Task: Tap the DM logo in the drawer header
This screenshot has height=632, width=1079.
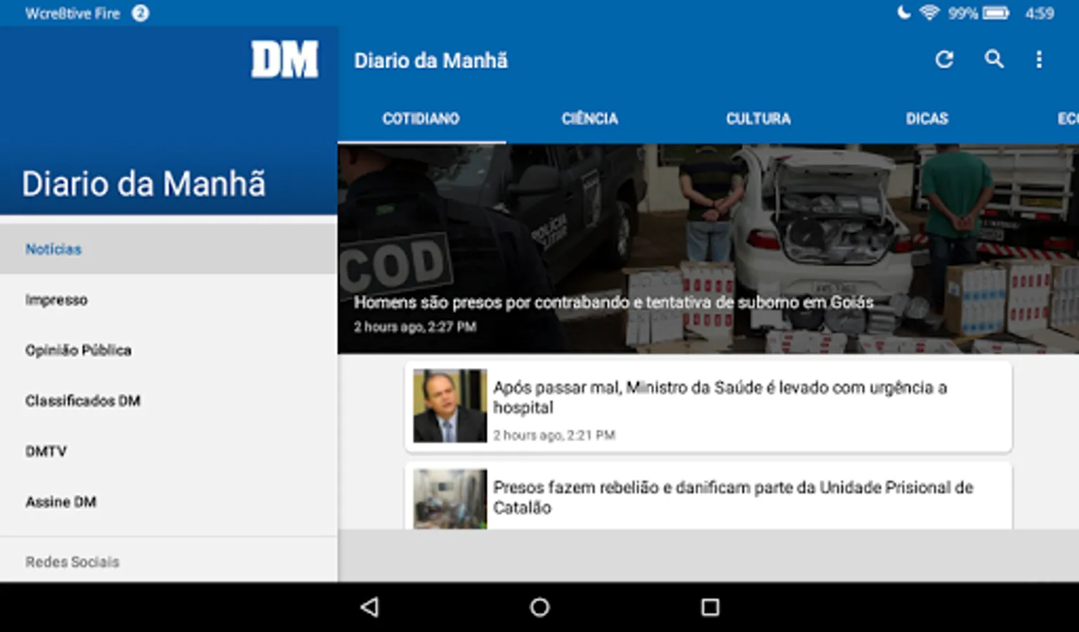Action: (285, 60)
